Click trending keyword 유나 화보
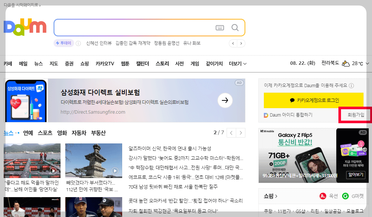 192,43
